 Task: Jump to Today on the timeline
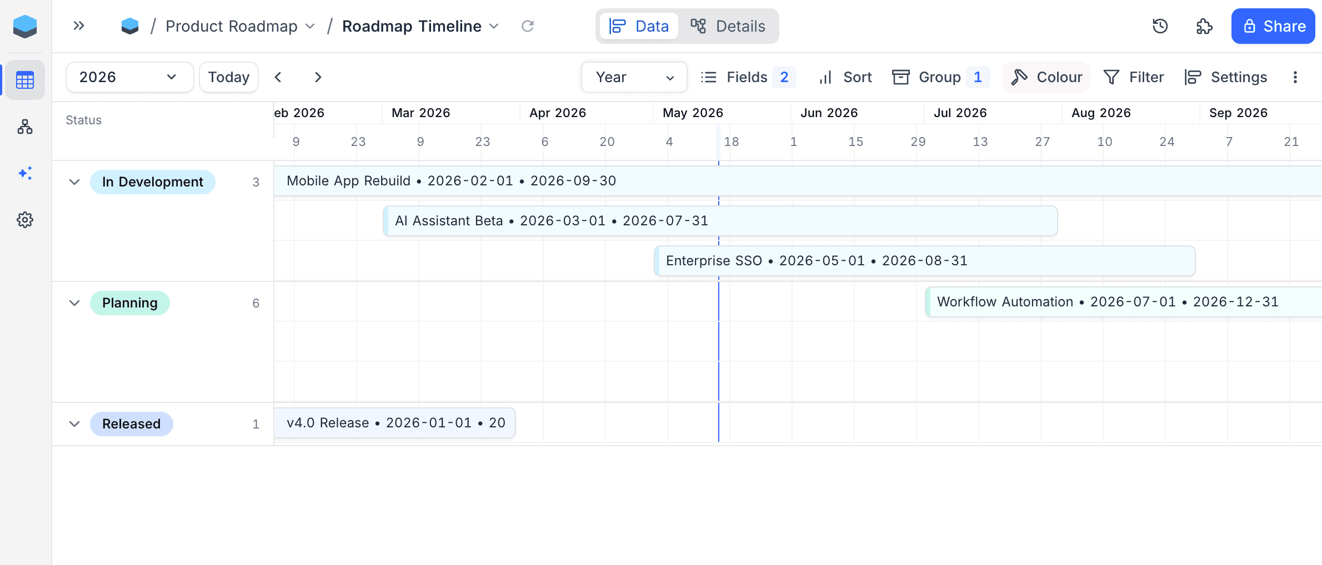point(229,77)
